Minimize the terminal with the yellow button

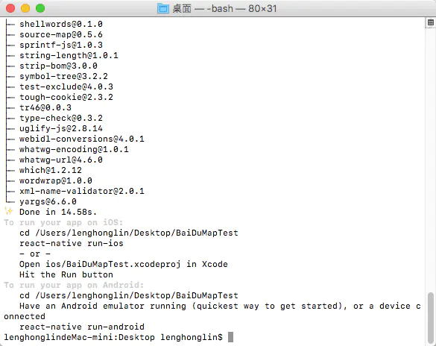(x=25, y=8)
